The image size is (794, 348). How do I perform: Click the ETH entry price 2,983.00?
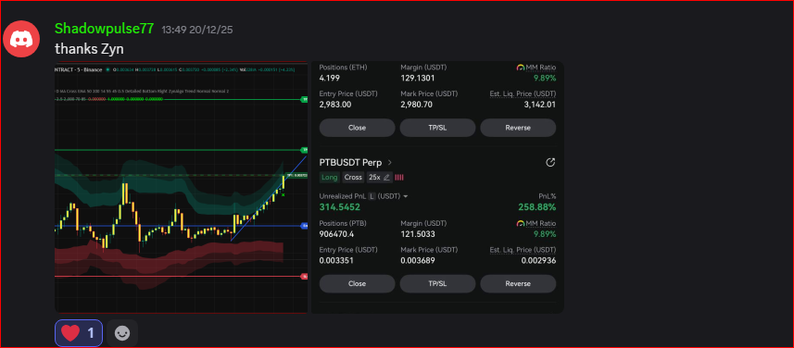point(335,105)
